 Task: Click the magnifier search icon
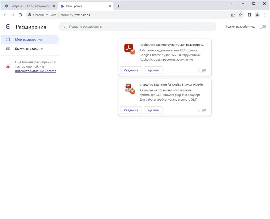pos(63,26)
